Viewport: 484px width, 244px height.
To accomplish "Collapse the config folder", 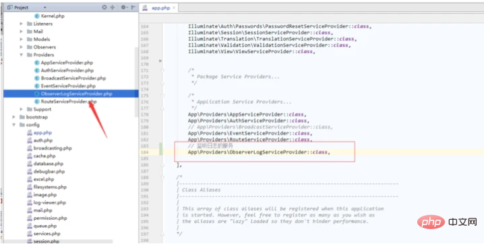I will pyautogui.click(x=14, y=125).
